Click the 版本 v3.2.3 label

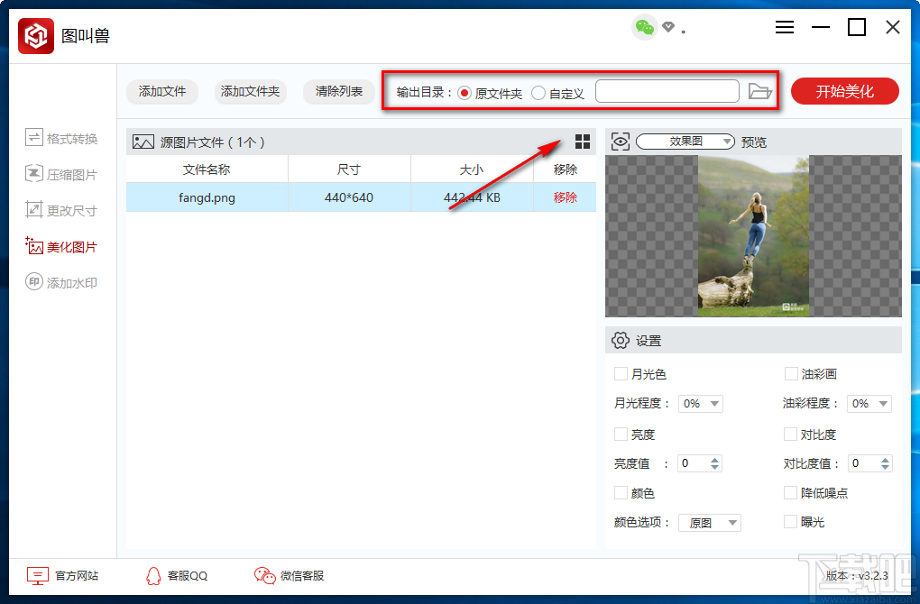(x=857, y=576)
